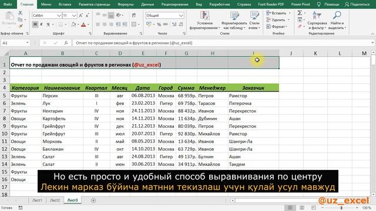
Task: Open the Calibri font name dropdown
Action: pos(59,16)
